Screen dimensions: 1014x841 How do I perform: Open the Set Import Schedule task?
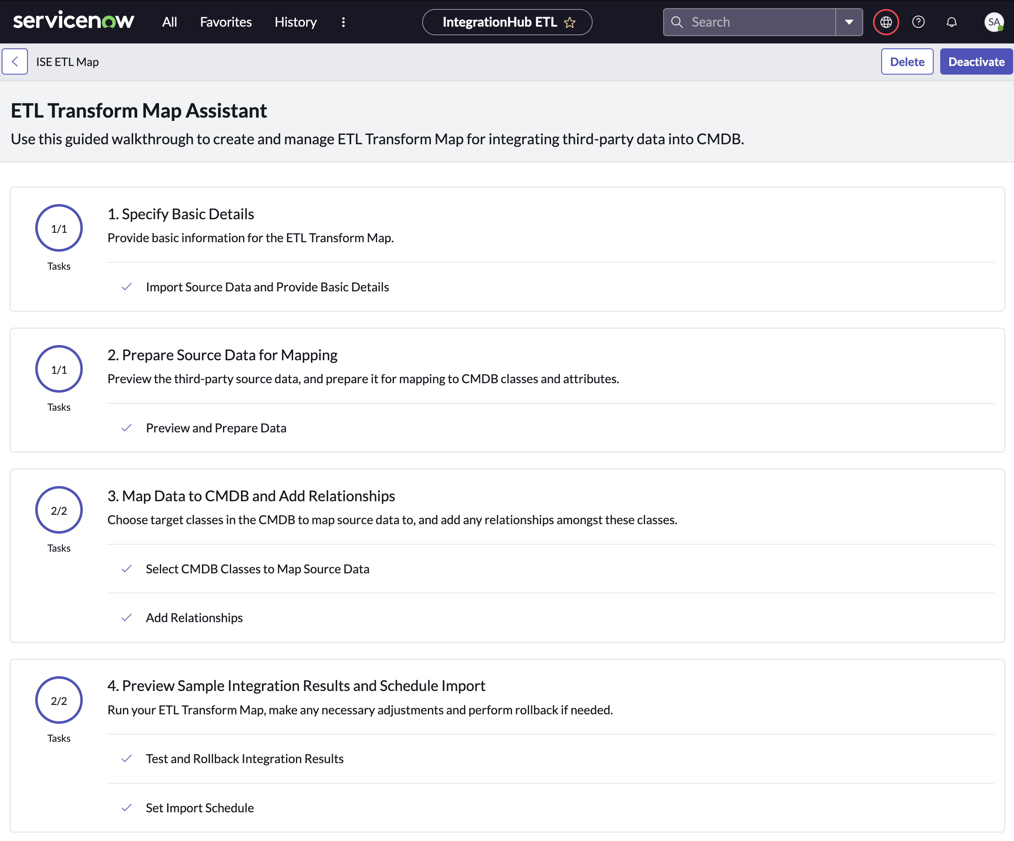click(x=200, y=808)
